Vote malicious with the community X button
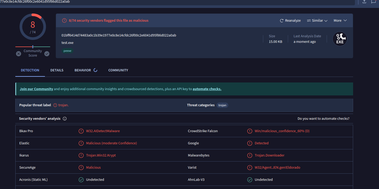The width and height of the screenshot is (379, 189). pos(19,54)
